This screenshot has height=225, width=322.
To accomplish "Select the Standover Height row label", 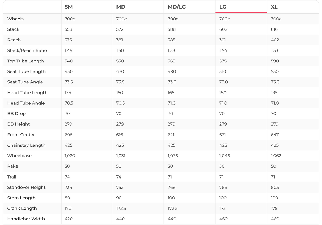I will 26,187.
